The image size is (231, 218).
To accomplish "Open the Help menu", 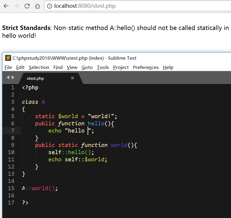I will click(168, 67).
